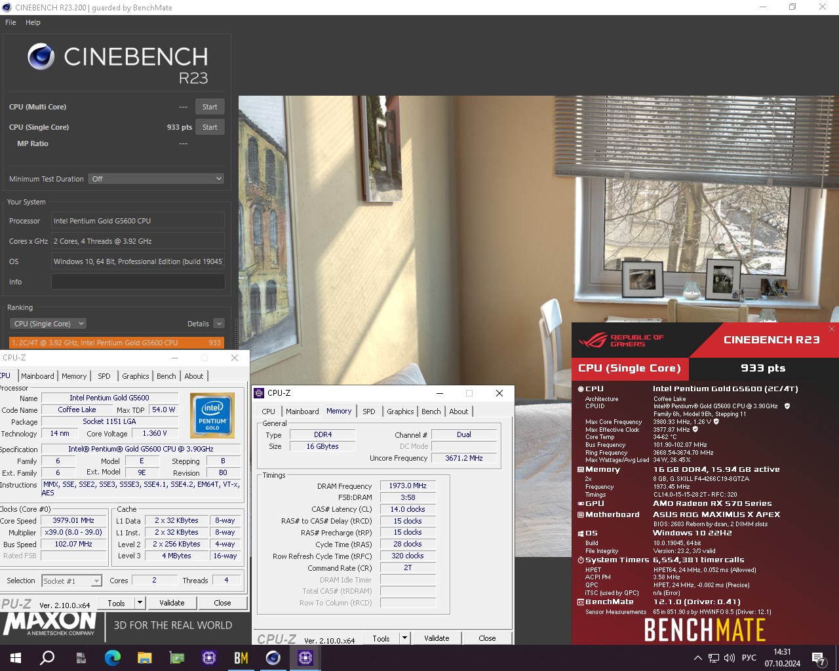This screenshot has width=839, height=671.
Task: Open the Windows Start menu
Action: (16, 658)
